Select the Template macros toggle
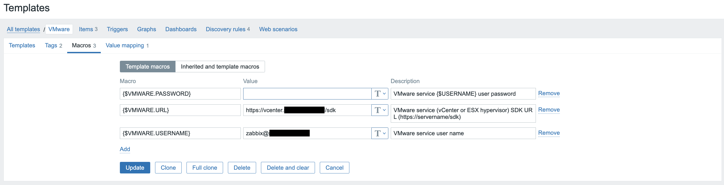The width and height of the screenshot is (724, 185). pyautogui.click(x=147, y=67)
